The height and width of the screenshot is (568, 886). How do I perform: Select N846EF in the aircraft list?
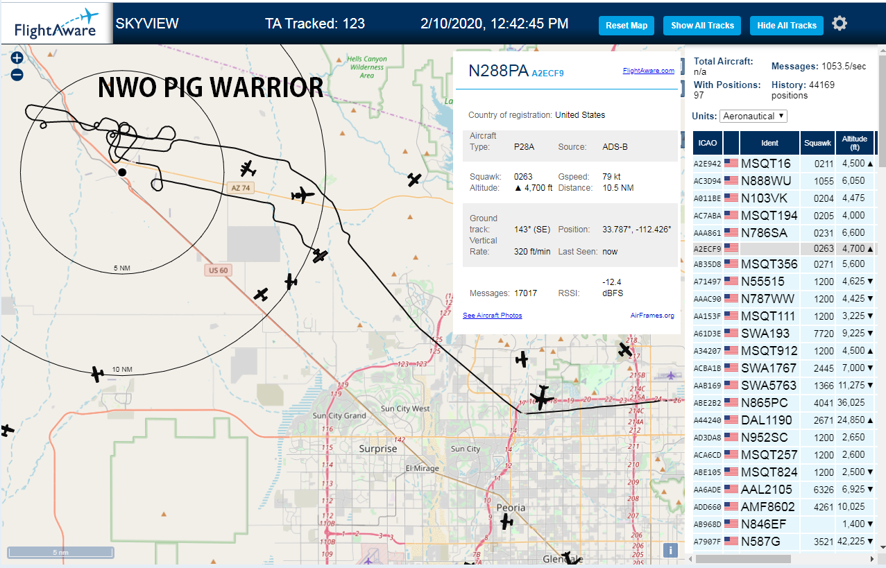[764, 524]
